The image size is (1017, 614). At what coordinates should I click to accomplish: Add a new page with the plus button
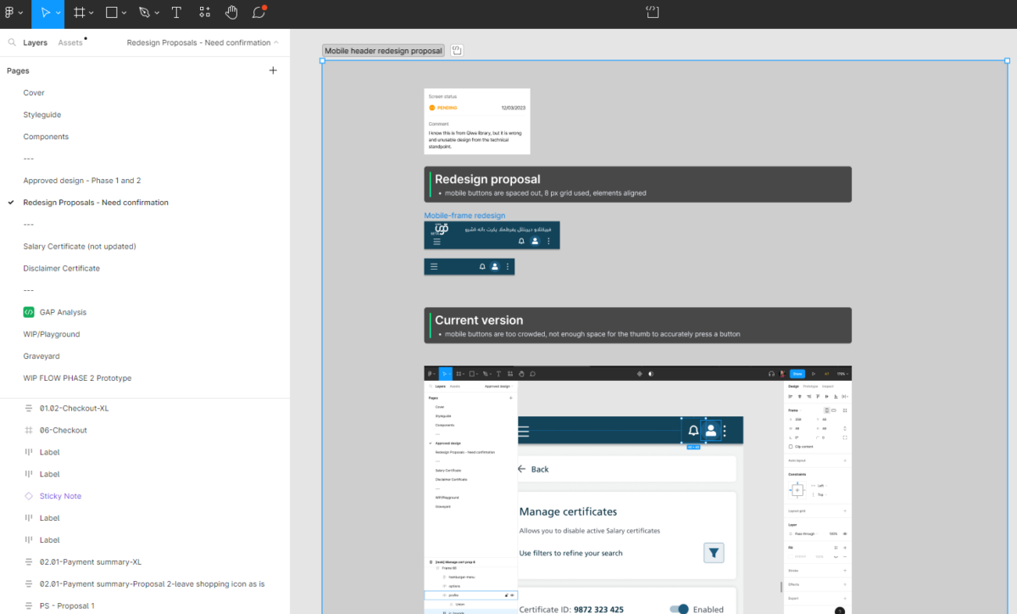coord(273,70)
